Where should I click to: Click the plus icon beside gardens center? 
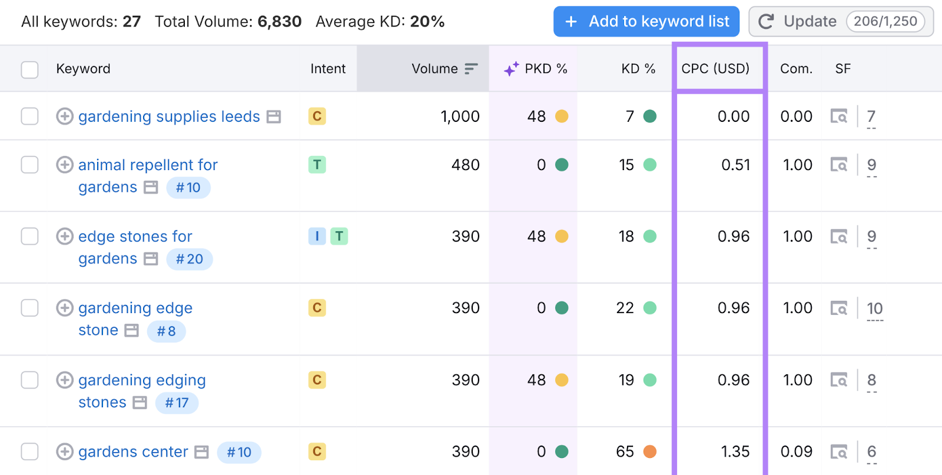click(x=64, y=451)
